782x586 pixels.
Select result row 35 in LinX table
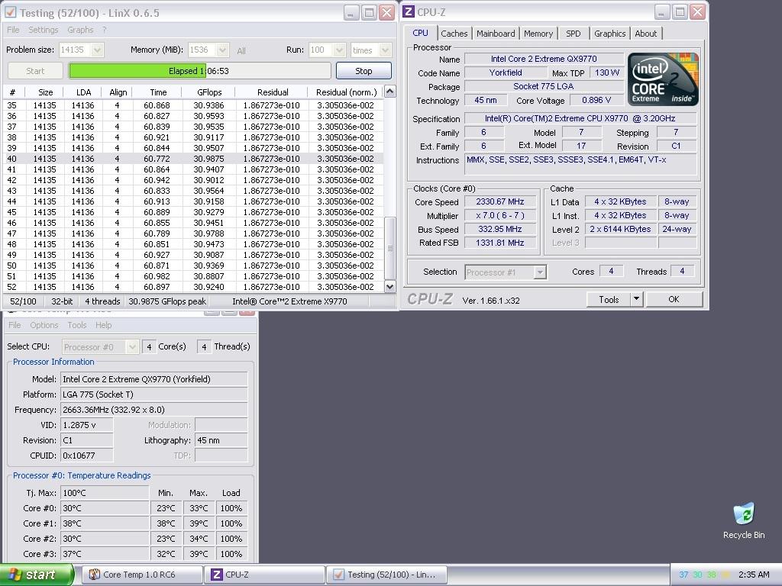tap(193, 105)
